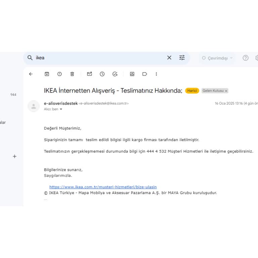Click the 944 count in the sidebar
The height and width of the screenshot is (258, 258).
[x=13, y=95]
